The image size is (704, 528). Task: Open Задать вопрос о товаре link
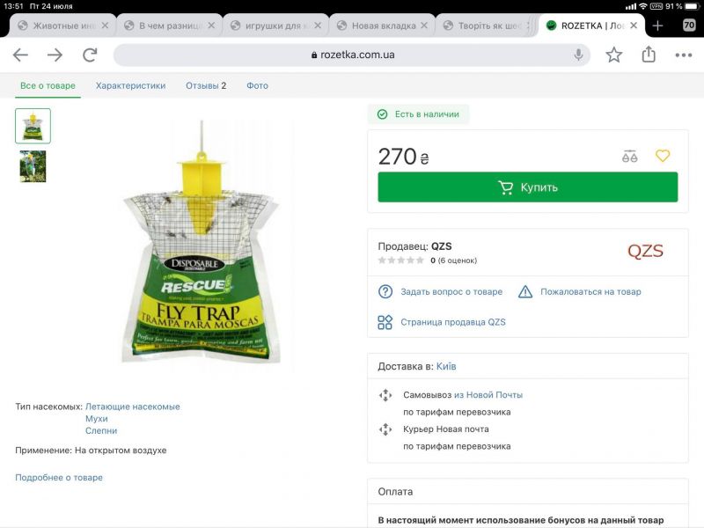pos(451,292)
